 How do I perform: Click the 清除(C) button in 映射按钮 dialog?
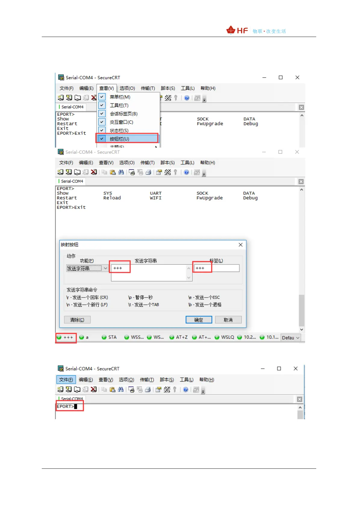[77, 320]
